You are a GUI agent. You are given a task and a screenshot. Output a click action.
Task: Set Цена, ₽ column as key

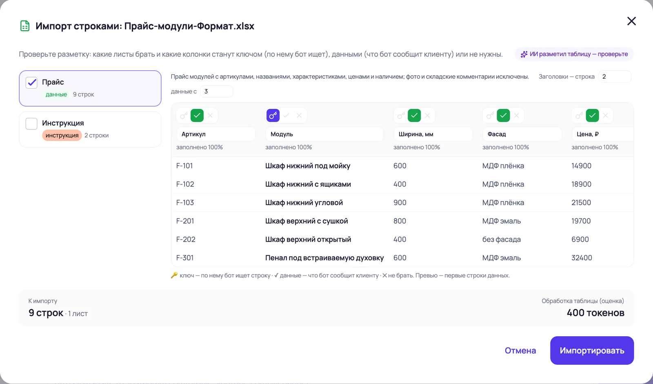tap(579, 115)
